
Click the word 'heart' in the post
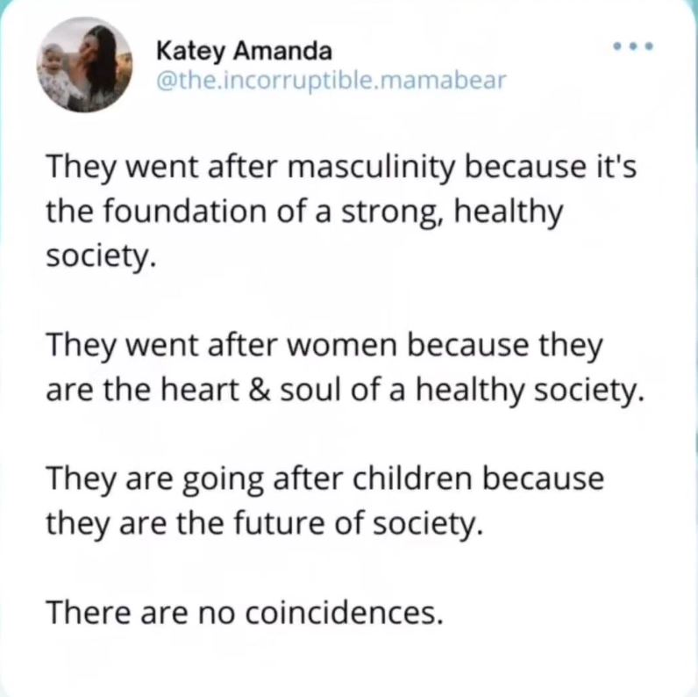(199, 390)
